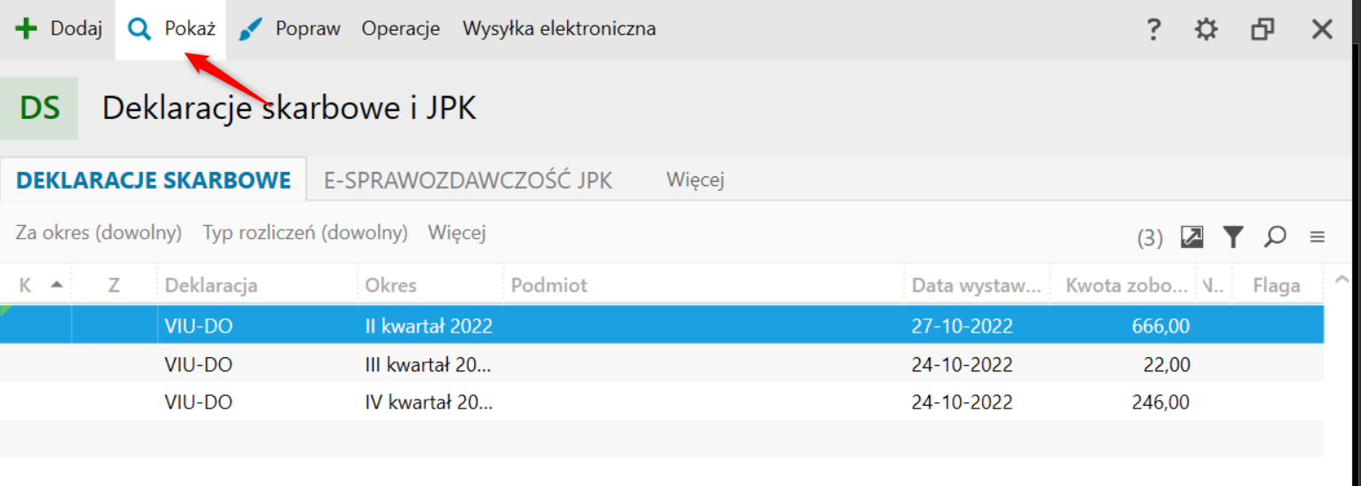Image resolution: width=1361 pixels, height=486 pixels.
Task: Click the green plus Dodaj icon
Action: coord(27,29)
